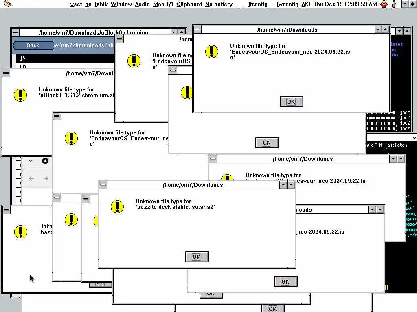Click the browser back arrow
The width and height of the screenshot is (417, 312).
tap(31, 178)
